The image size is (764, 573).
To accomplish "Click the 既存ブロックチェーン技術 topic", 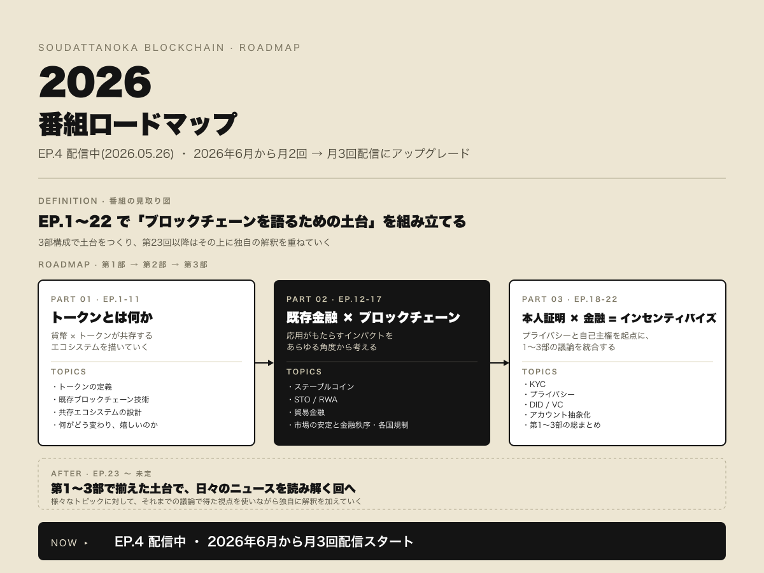I will coord(101,400).
